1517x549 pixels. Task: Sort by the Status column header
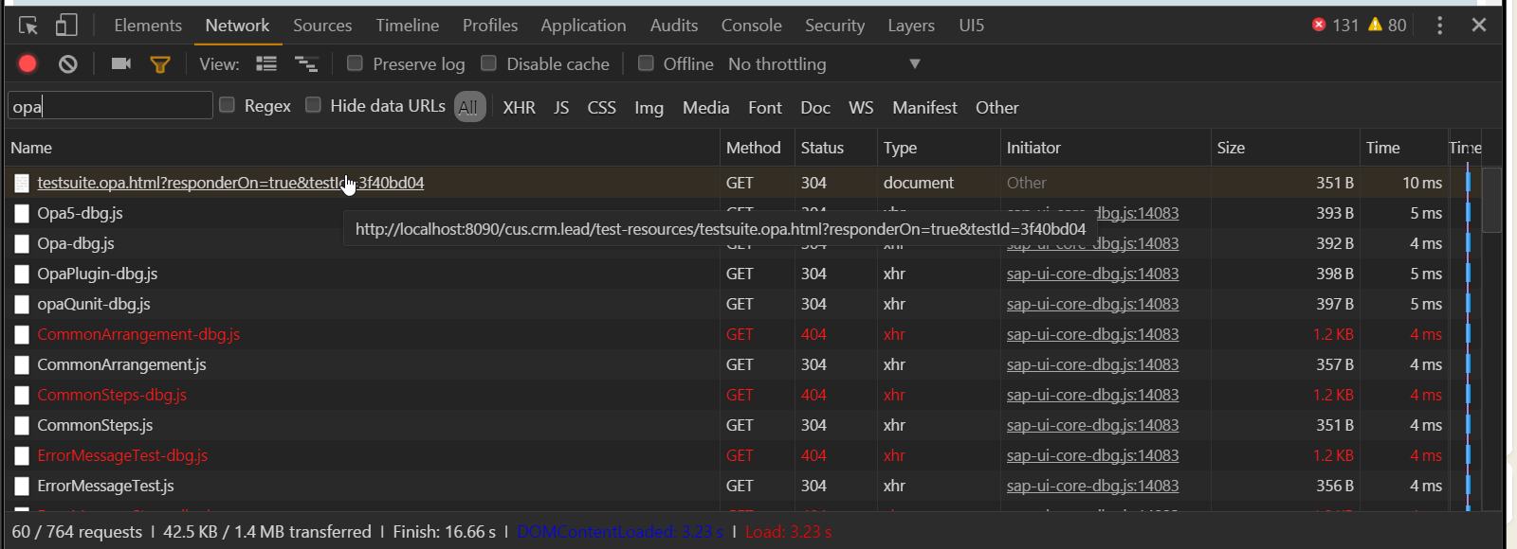point(835,148)
